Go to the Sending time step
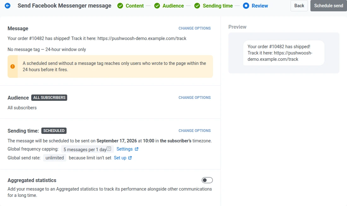Screen dimensions: 347x206 218,6
